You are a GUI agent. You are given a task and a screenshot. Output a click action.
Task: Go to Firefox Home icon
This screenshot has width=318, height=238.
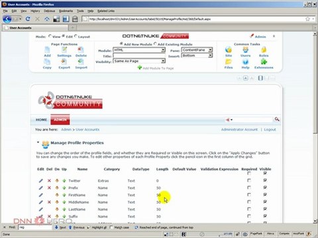pyautogui.click(x=47, y=19)
